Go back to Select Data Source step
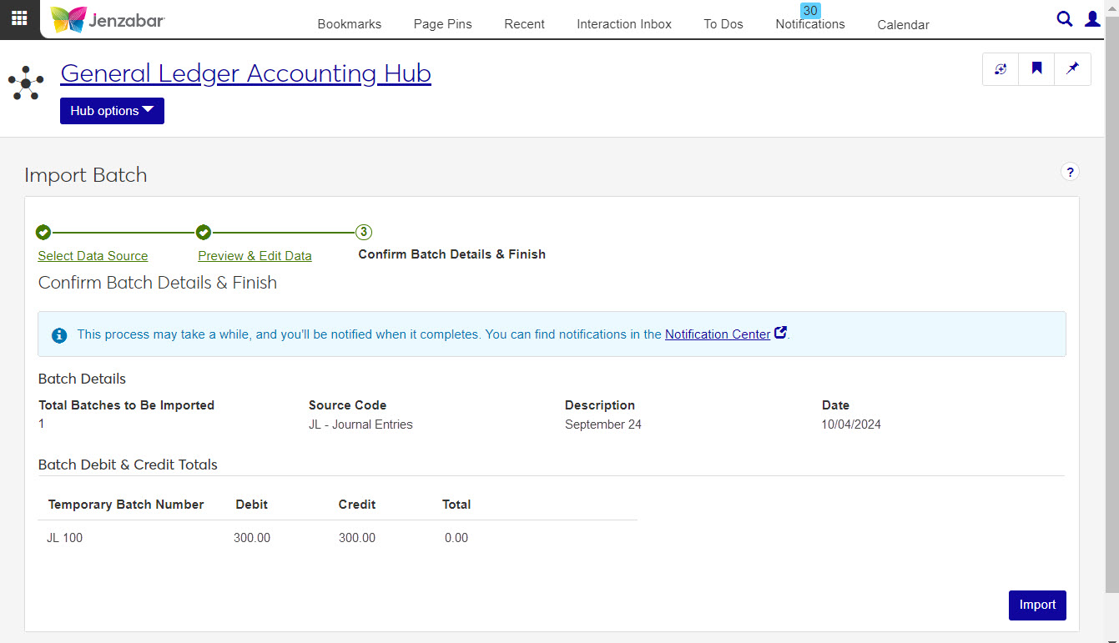This screenshot has height=643, width=1119. pyautogui.click(x=93, y=256)
